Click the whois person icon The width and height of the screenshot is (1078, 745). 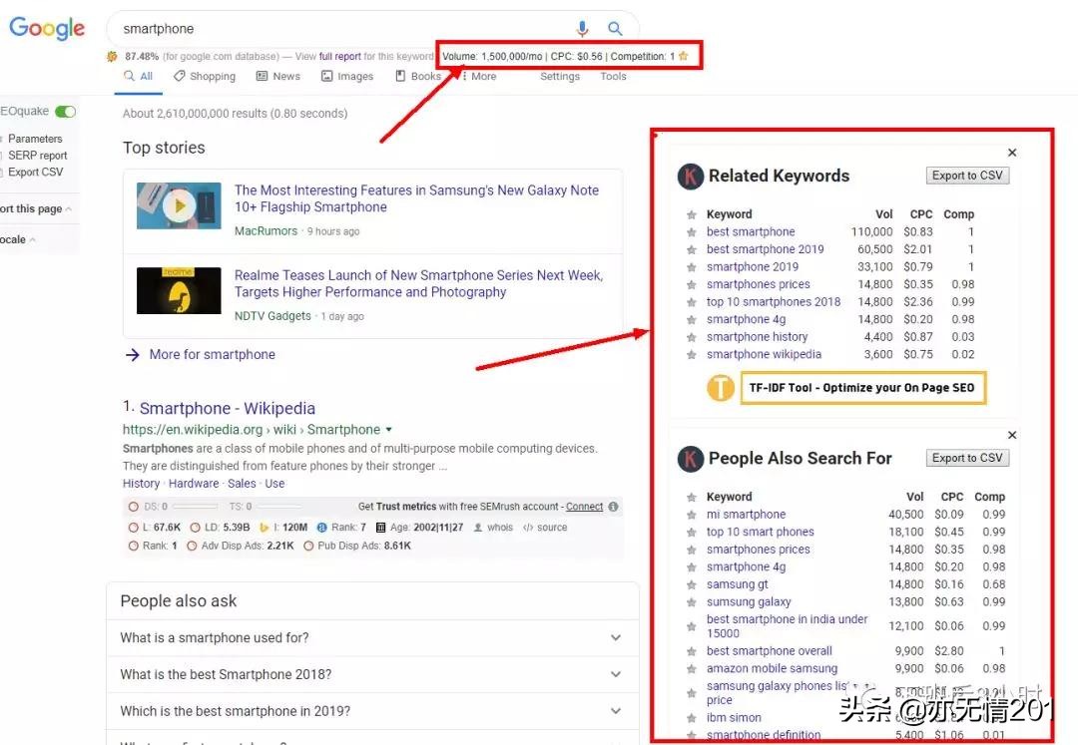point(478,528)
